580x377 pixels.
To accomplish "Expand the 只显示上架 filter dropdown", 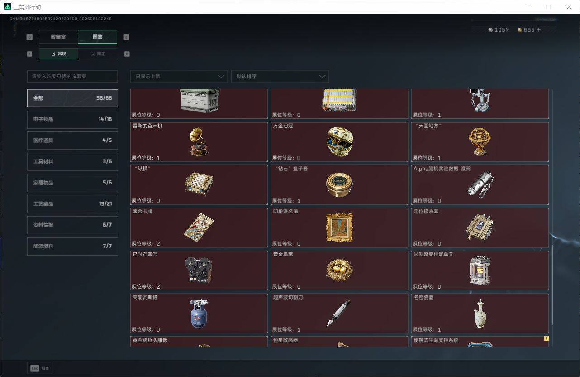I will [x=179, y=76].
